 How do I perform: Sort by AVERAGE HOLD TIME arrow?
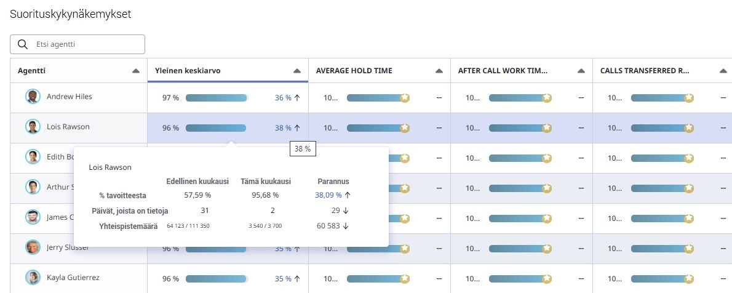439,71
